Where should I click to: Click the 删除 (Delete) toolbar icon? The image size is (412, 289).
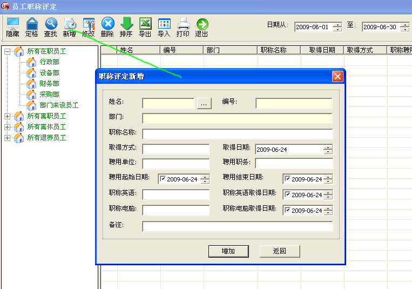(107, 27)
